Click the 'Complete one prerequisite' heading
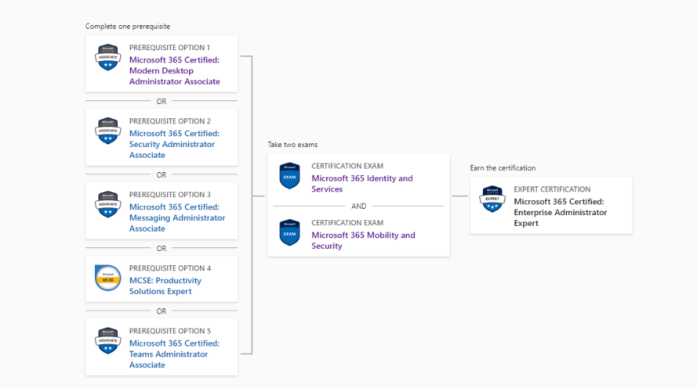This screenshot has width=697, height=388. pos(128,26)
